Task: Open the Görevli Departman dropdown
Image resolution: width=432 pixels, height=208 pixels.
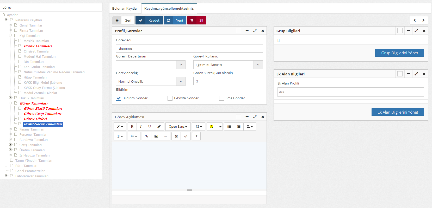Action: pos(181,65)
